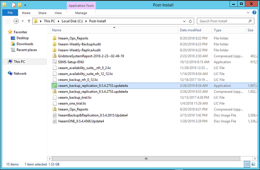The height and width of the screenshot is (170, 260).
Task: Switch to details view layout
Action: pos(247,164)
